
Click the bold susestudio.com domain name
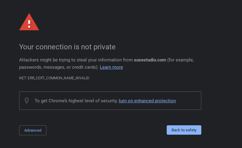coord(150,60)
